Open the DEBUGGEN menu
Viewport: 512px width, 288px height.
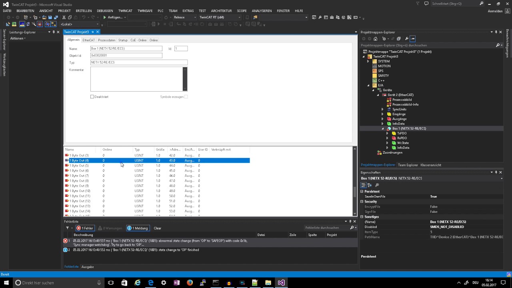(105, 11)
